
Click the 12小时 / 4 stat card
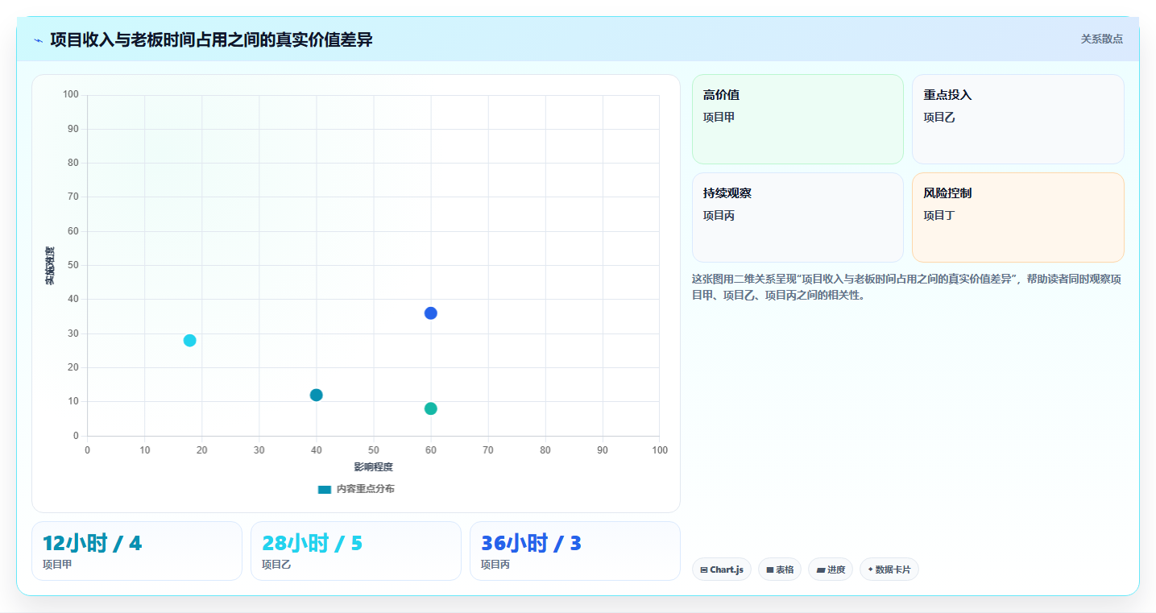[x=137, y=551]
